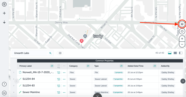Click Gabby Shelley tag in Norwell_MA row
The height and width of the screenshot is (97, 186).
[168, 72]
